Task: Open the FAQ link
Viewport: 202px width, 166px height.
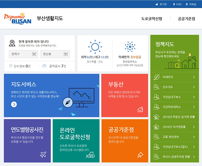Action: click(x=177, y=4)
